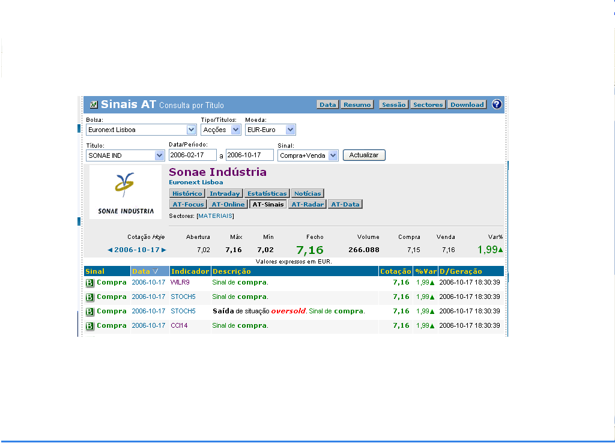Go to previous day using left arrow
Screen dimensions: 615x443
click(110, 250)
